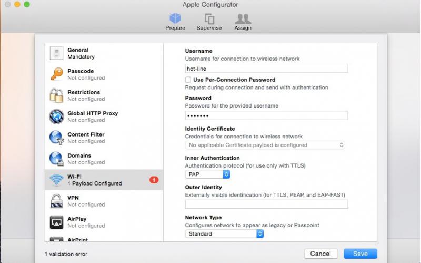
Task: Select AirPlay label in payload list
Action: (x=77, y=219)
